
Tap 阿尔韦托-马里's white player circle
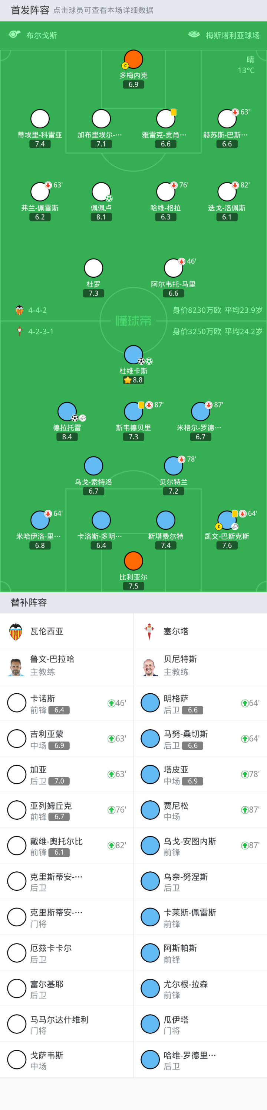(x=173, y=268)
